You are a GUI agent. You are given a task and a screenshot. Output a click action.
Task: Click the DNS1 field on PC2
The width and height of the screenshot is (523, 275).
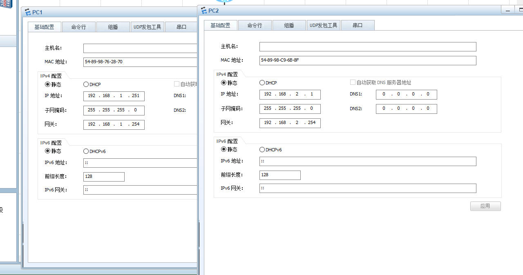tap(406, 94)
